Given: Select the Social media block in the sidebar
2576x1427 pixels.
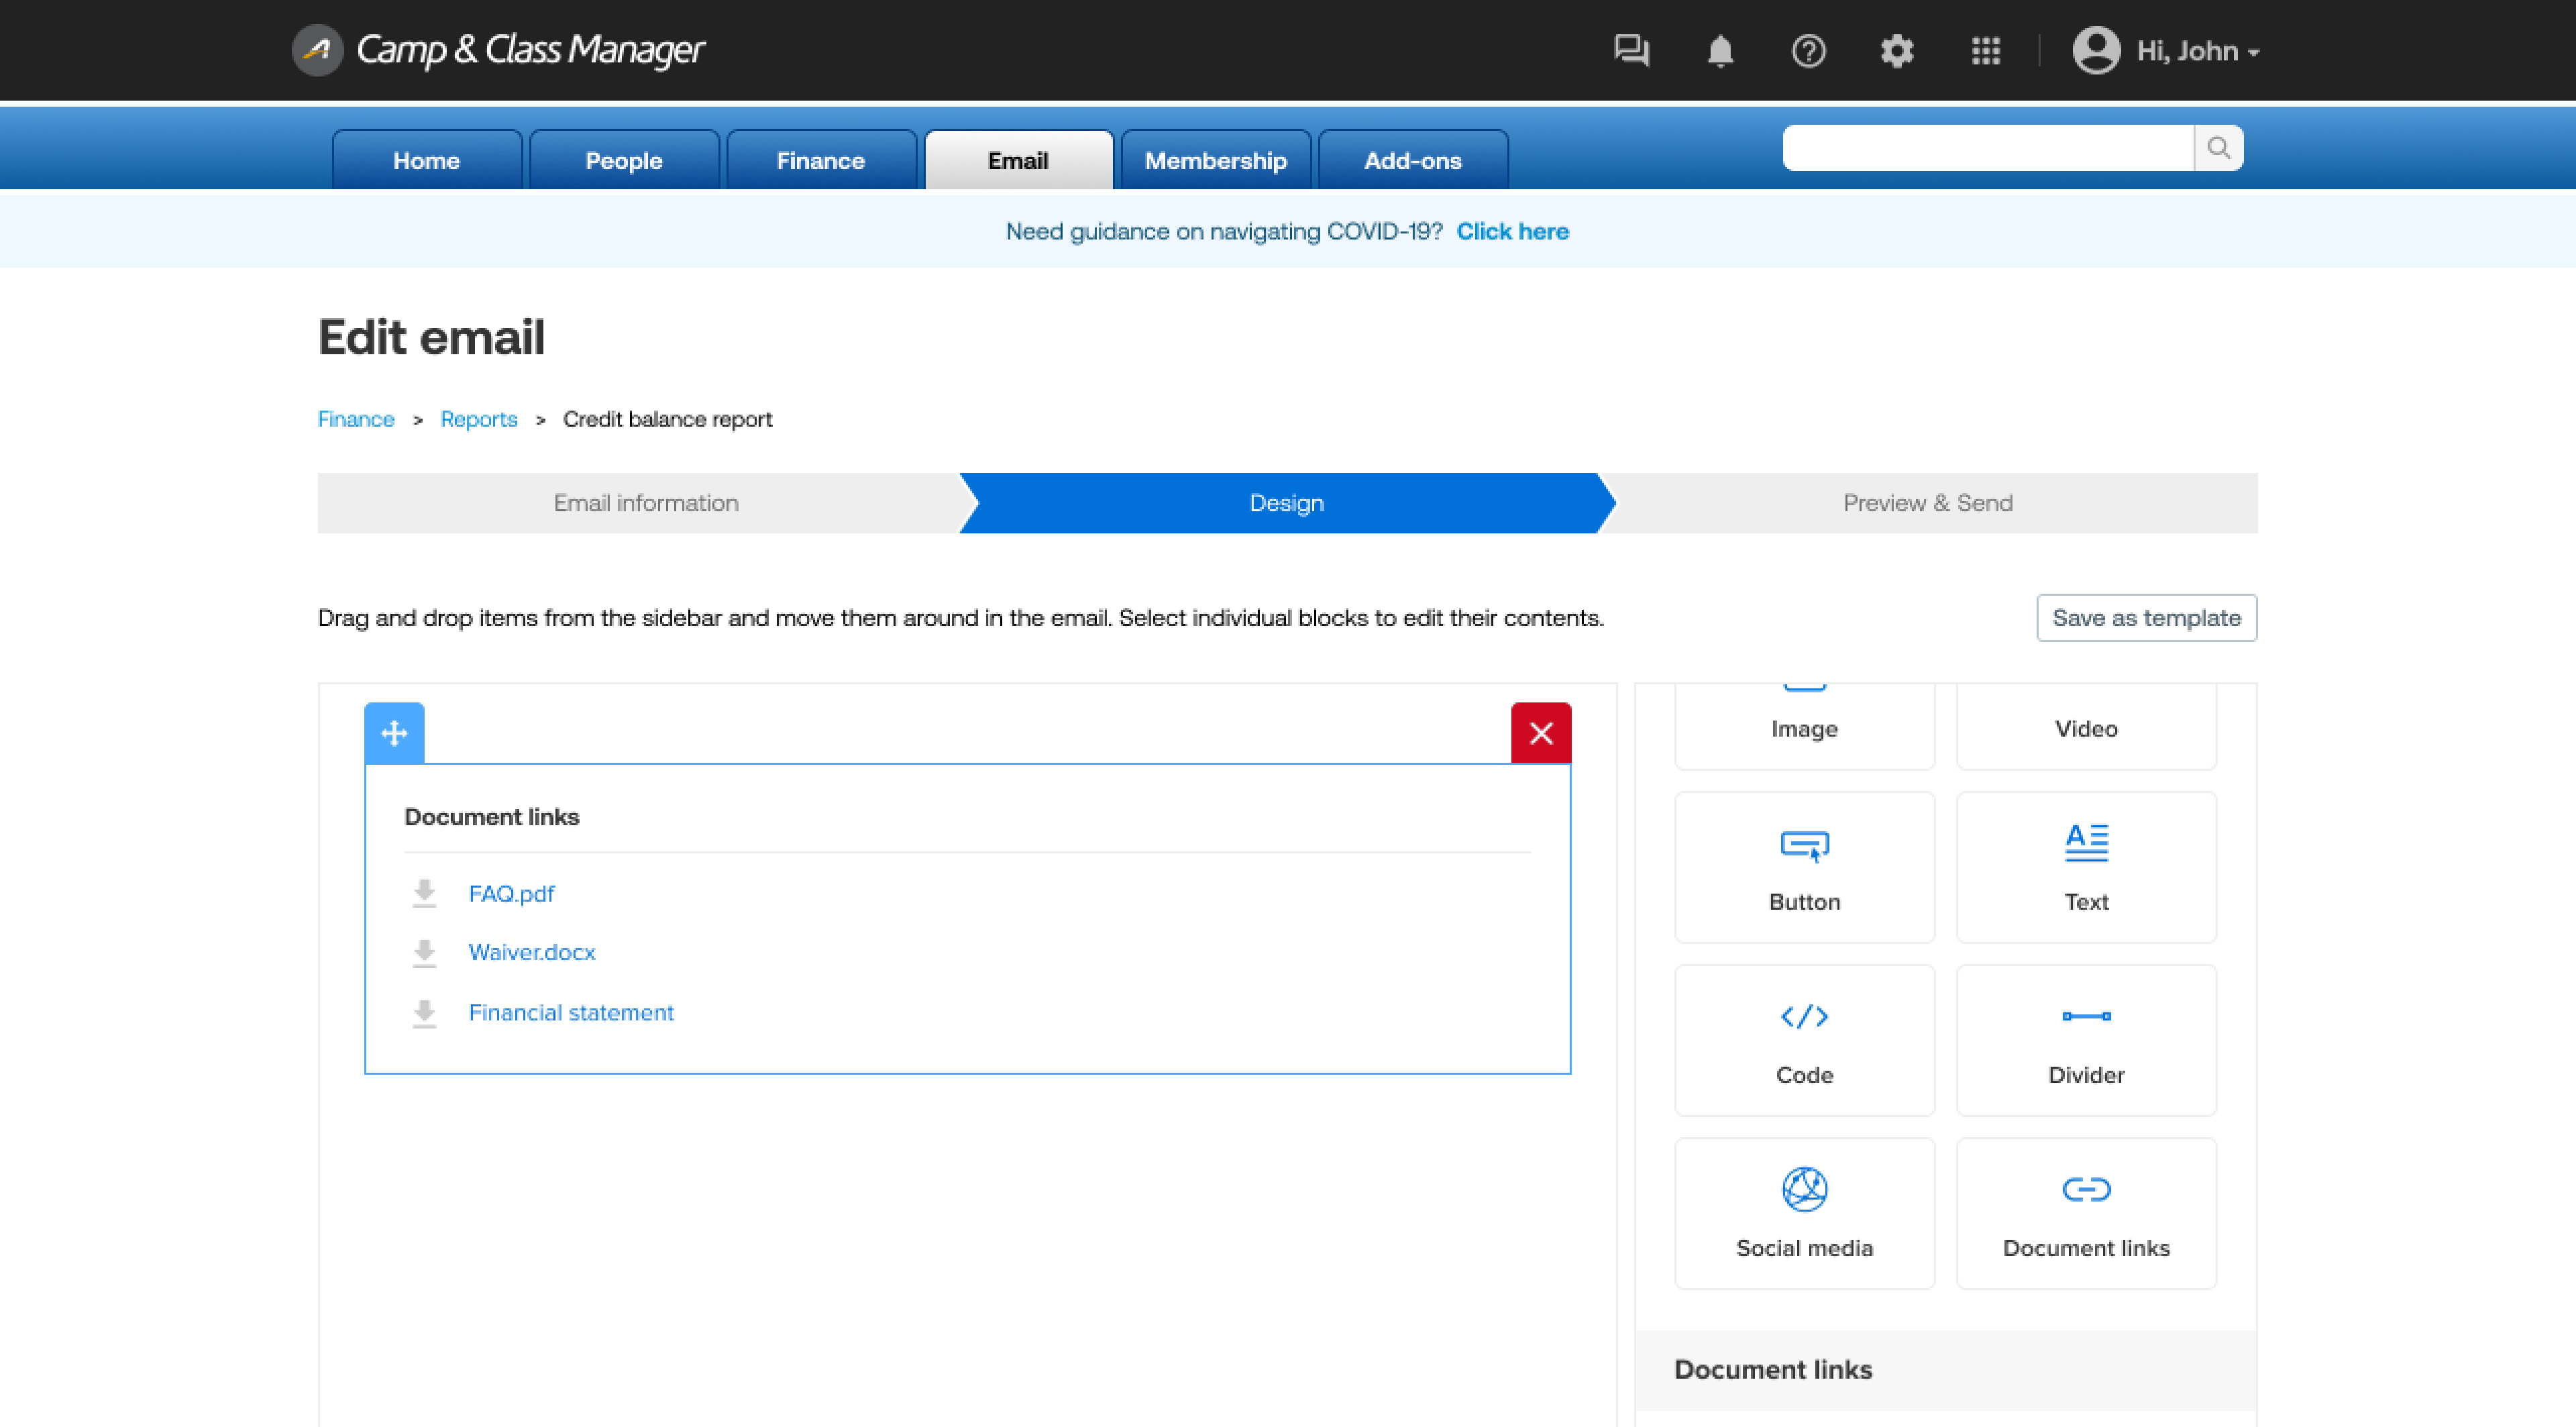Looking at the screenshot, I should click(x=1804, y=1213).
